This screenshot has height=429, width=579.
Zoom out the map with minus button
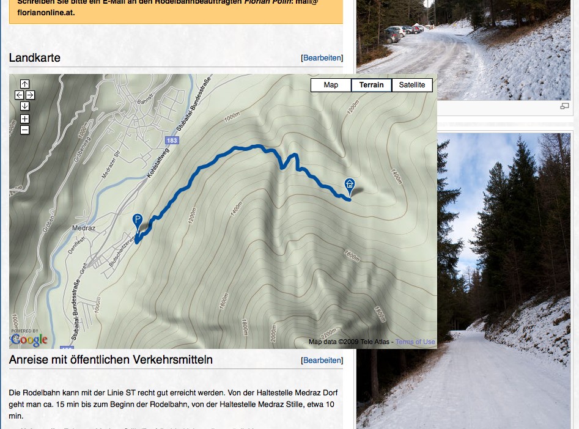[24, 130]
